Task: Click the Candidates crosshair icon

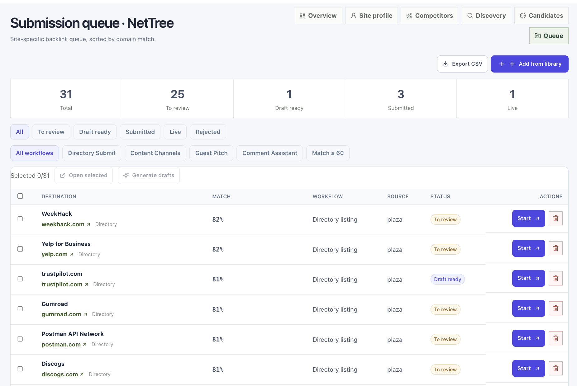Action: [523, 16]
